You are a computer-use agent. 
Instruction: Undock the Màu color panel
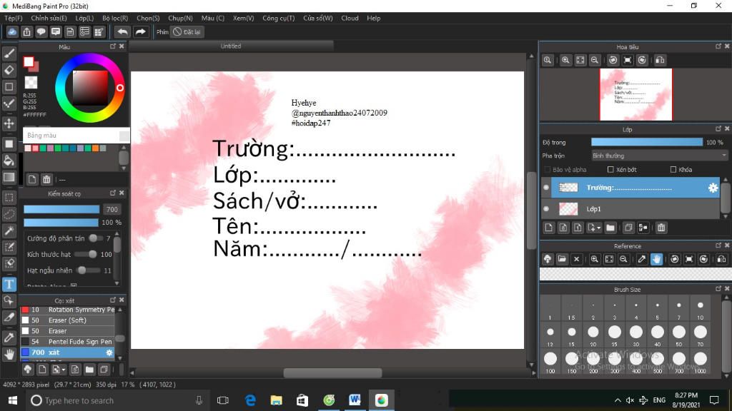(112, 46)
